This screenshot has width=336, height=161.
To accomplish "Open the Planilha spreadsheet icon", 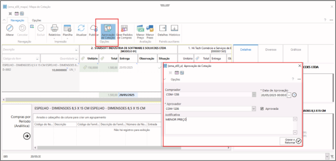I will click(x=67, y=28).
